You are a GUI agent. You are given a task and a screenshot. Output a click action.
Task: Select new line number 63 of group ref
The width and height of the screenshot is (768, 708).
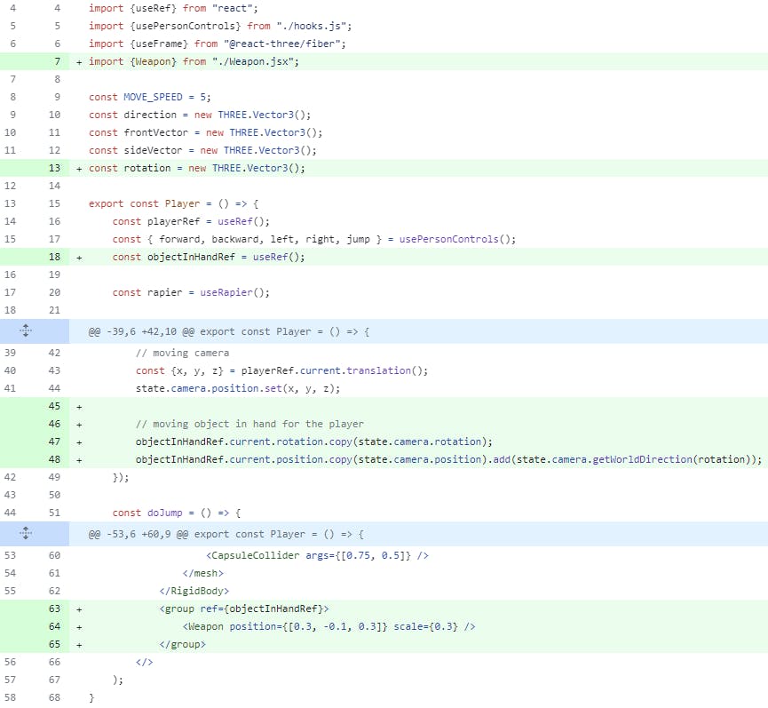click(x=55, y=609)
